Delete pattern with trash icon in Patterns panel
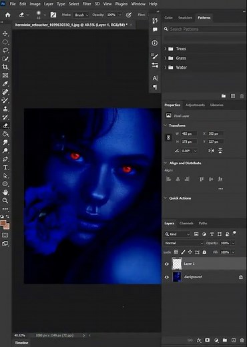 coord(242,96)
